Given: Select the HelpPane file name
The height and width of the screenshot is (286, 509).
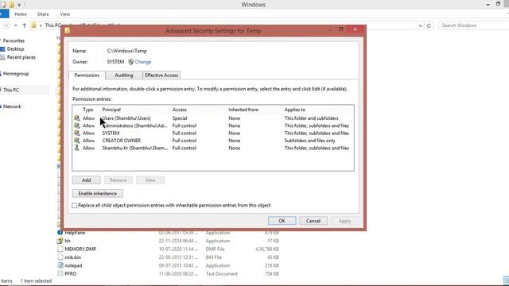Looking at the screenshot, I should (x=75, y=233).
